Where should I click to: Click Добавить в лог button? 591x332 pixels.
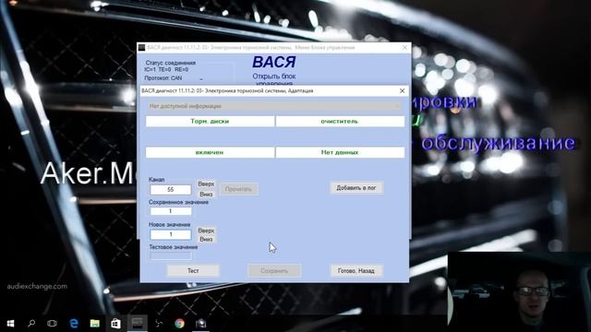(356, 188)
